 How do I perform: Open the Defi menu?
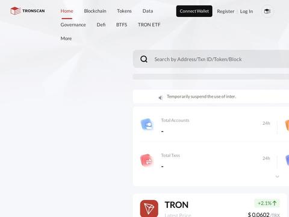[101, 25]
